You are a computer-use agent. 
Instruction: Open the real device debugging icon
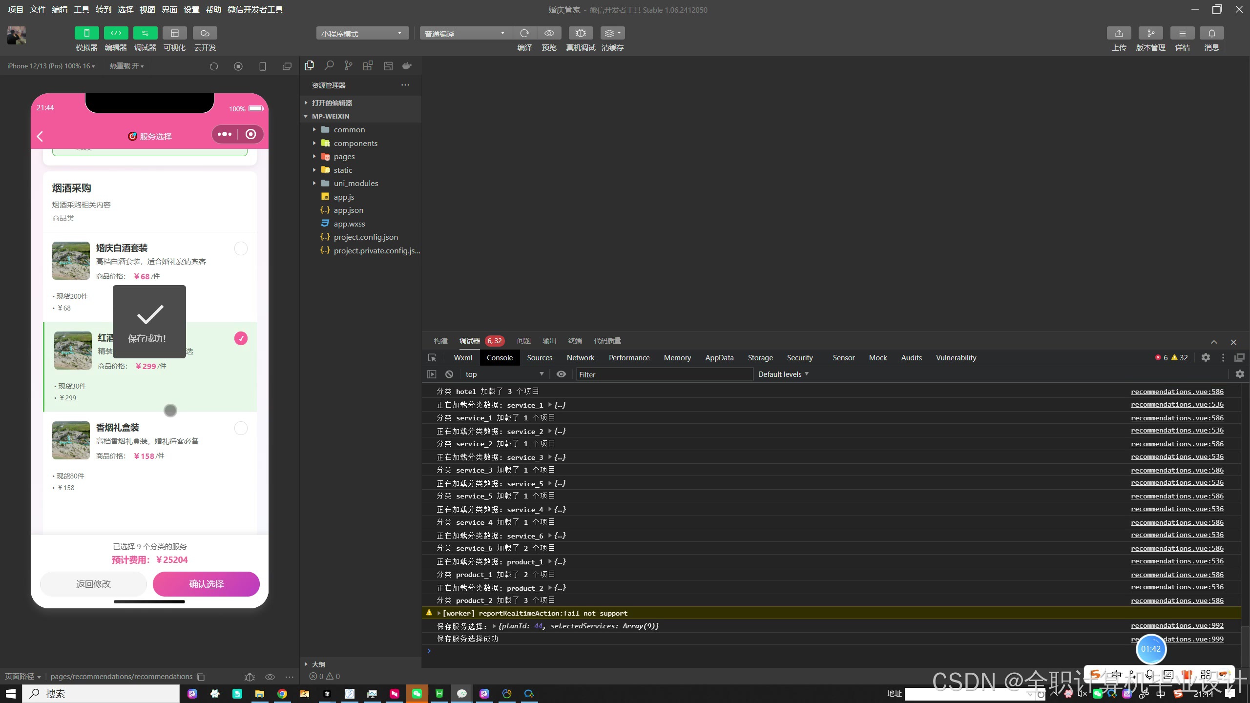tap(581, 33)
